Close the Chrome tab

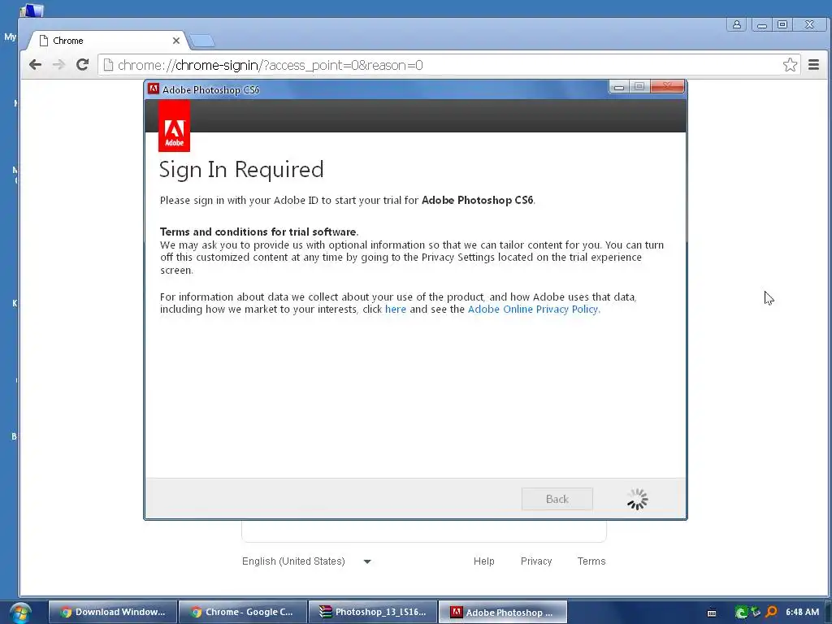[x=176, y=41]
